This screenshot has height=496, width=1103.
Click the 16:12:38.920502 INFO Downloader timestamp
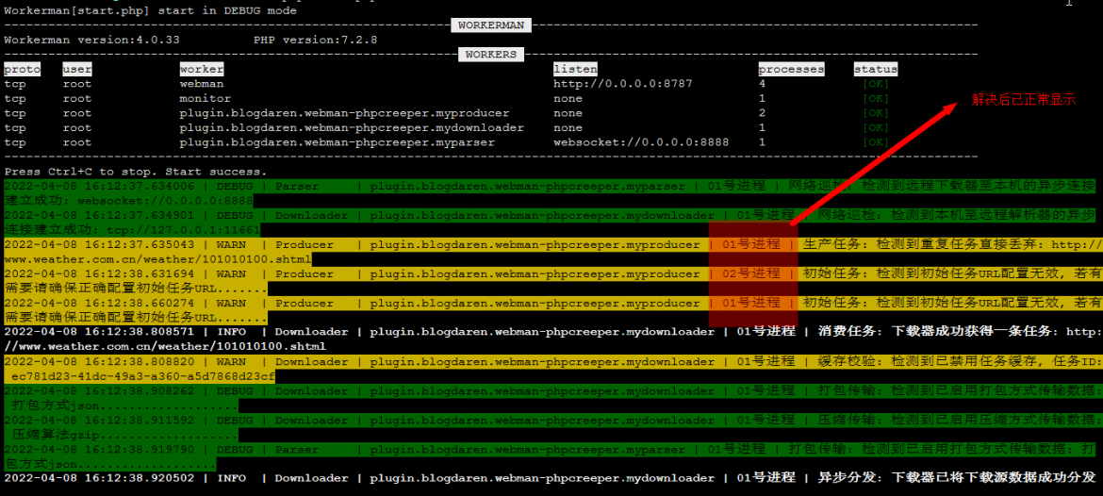click(x=99, y=478)
